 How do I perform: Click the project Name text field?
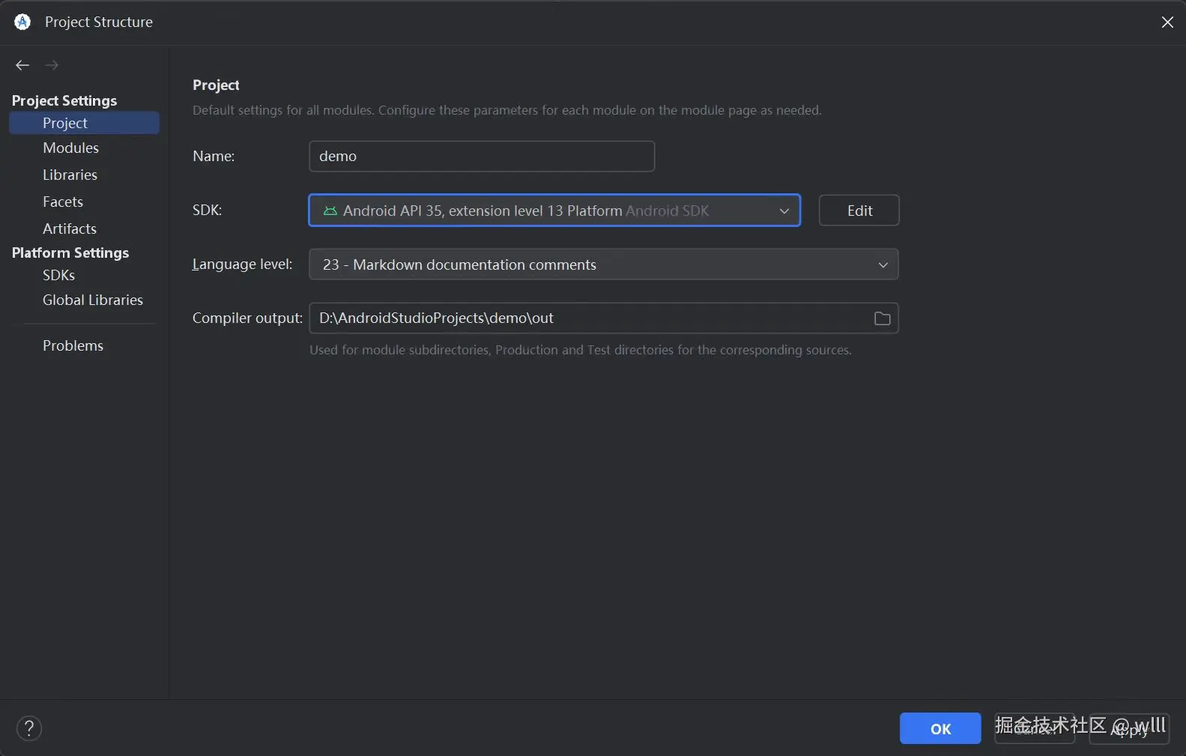pos(482,156)
